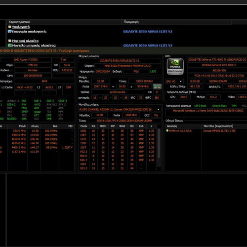The width and height of the screenshot is (247, 247).
Task: Click the NVIDIA GeForce logo image
Action: [175, 67]
